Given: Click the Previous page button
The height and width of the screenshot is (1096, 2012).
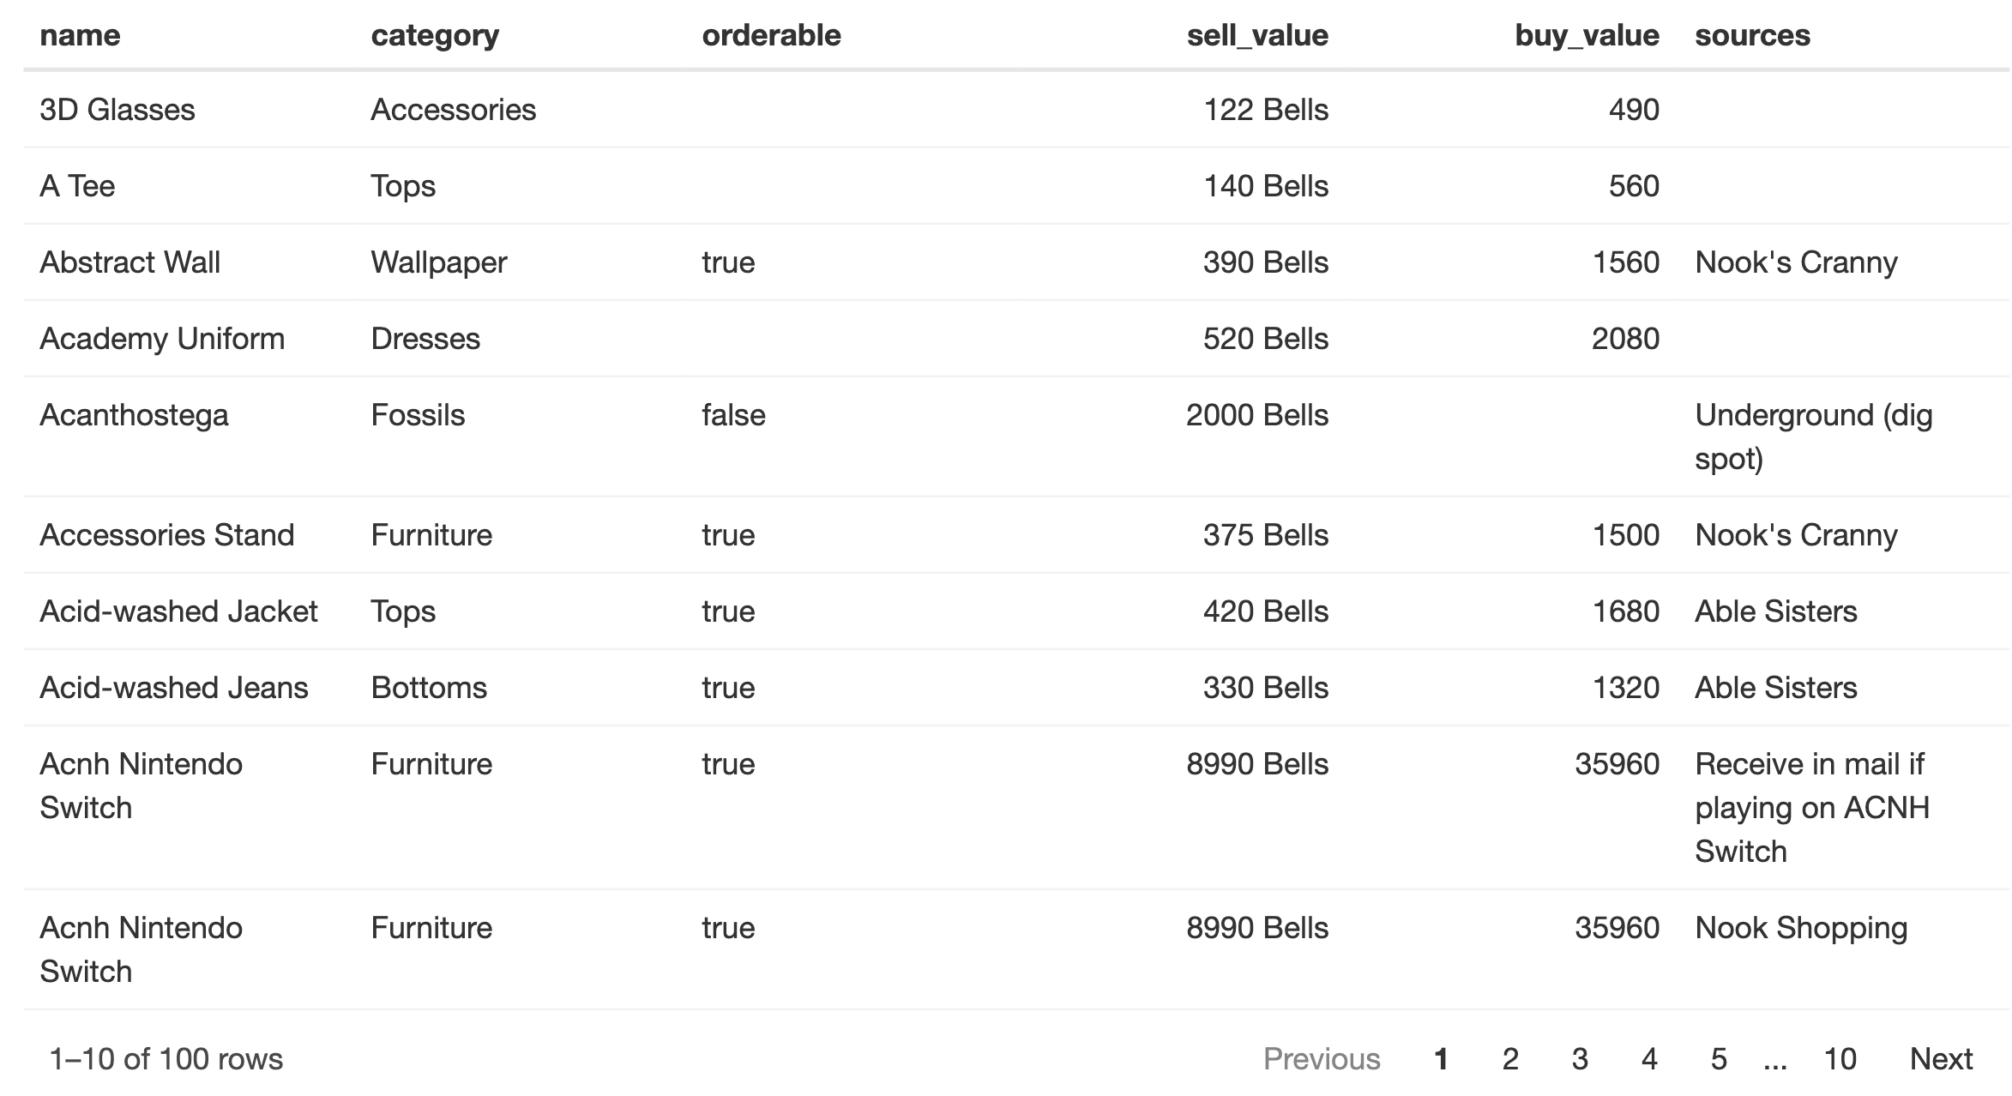Looking at the screenshot, I should 1321,1059.
